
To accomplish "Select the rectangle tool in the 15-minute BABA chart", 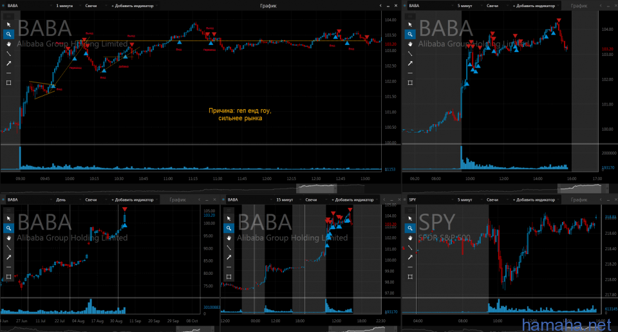I will pyautogui.click(x=229, y=277).
